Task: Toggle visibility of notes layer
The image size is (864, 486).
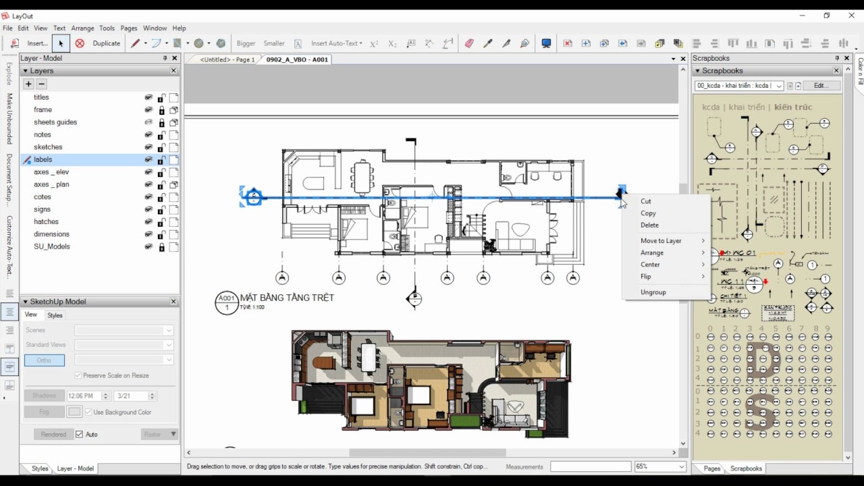Action: tap(148, 134)
